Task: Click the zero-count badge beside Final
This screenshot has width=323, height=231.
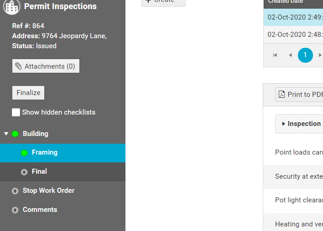Action: coord(24,172)
